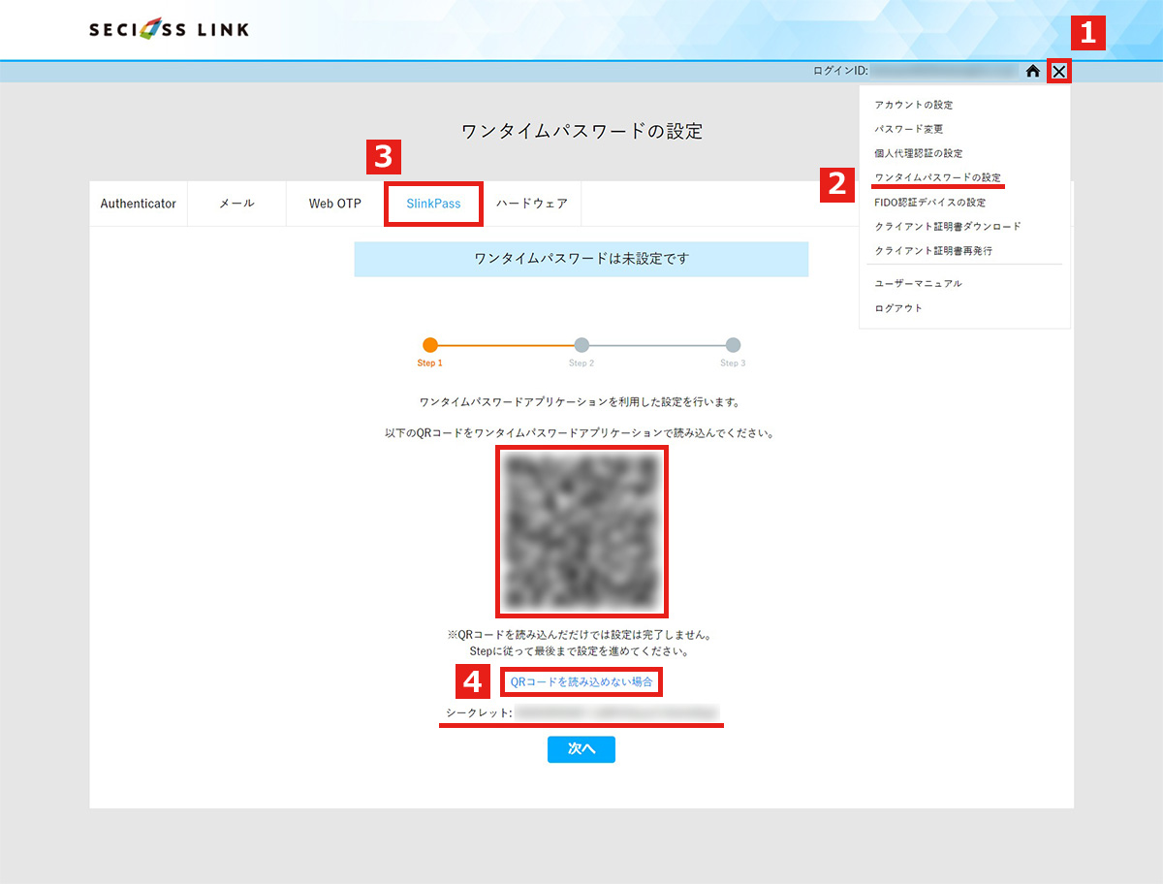This screenshot has height=884, width=1163.
Task: Switch to the ハードウェア tab
Action: pyautogui.click(x=532, y=204)
